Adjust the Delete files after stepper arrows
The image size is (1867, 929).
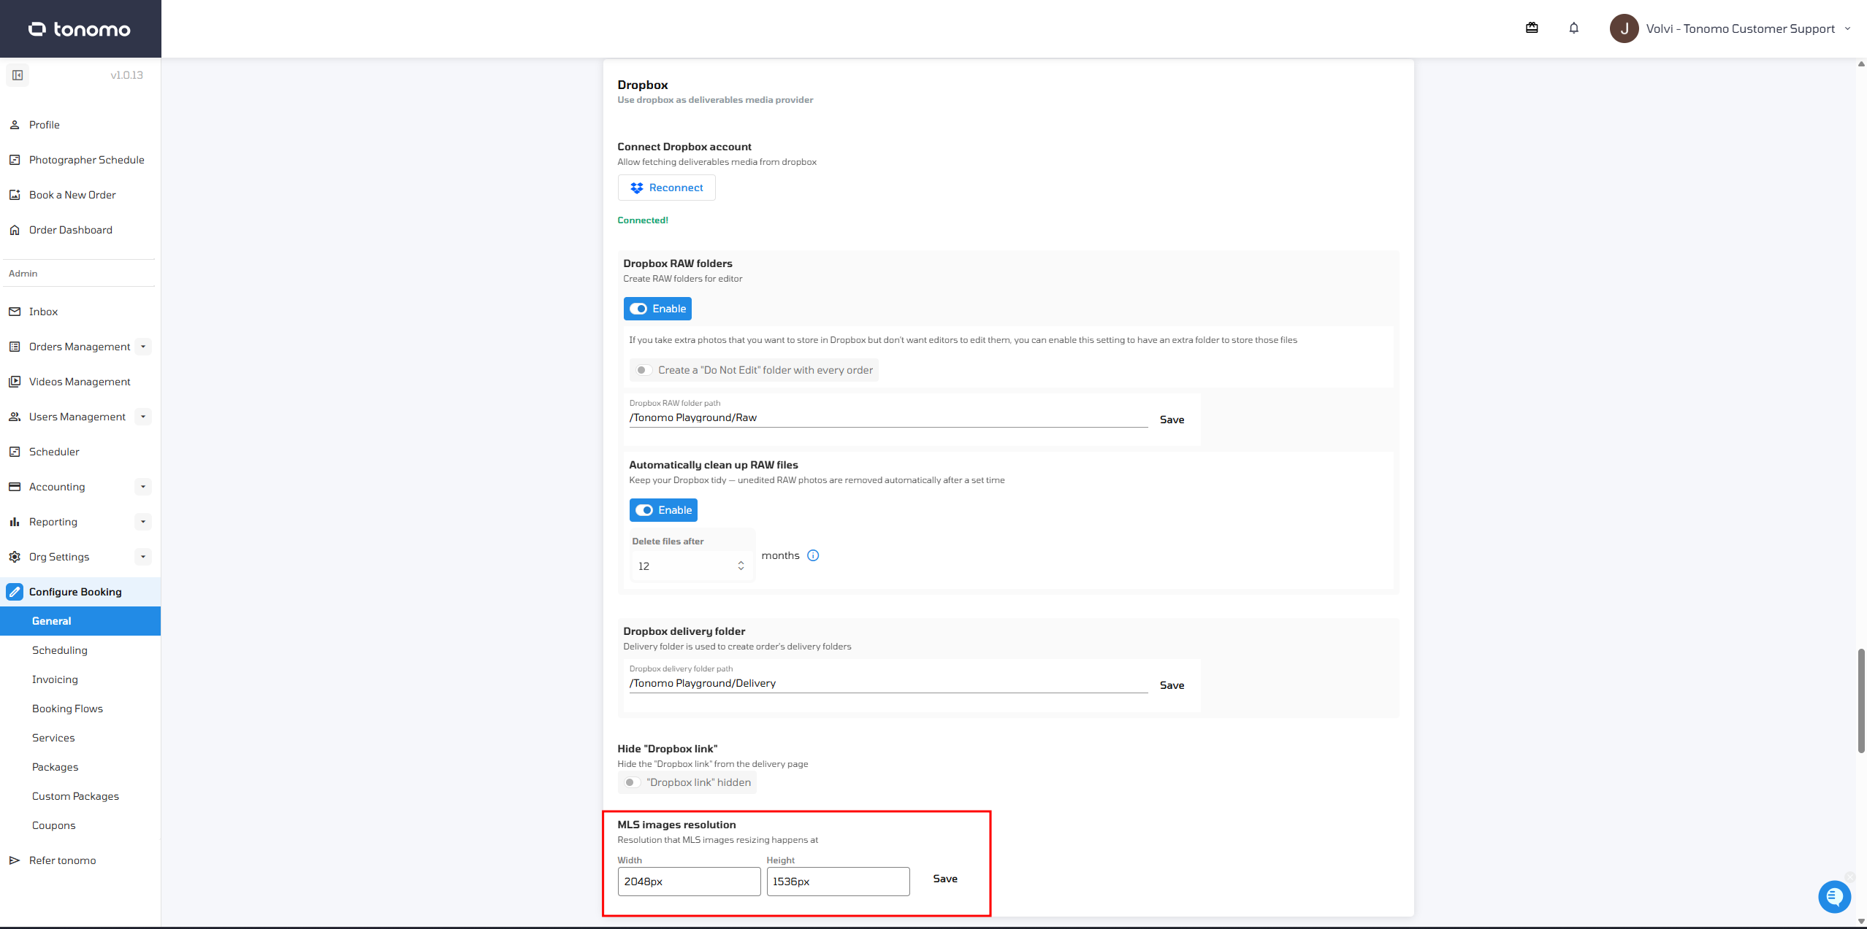[x=741, y=566]
